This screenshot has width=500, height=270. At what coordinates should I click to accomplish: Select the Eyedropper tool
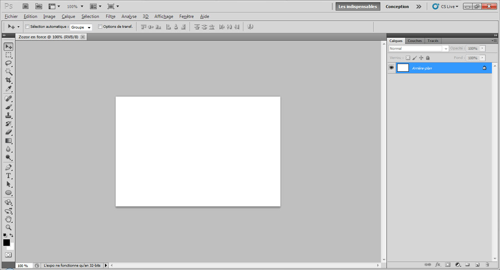8,89
